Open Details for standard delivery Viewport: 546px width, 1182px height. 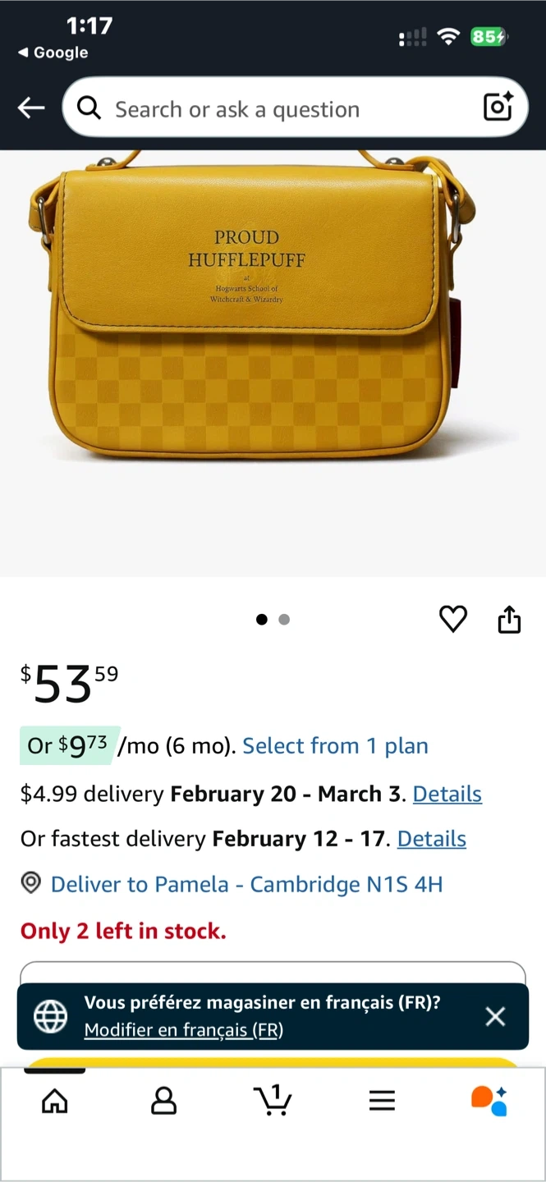point(447,794)
